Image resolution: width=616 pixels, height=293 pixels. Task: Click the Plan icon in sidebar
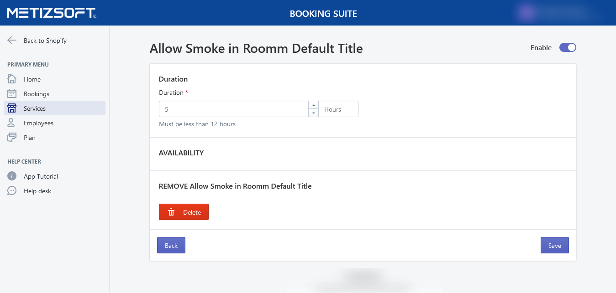(12, 138)
